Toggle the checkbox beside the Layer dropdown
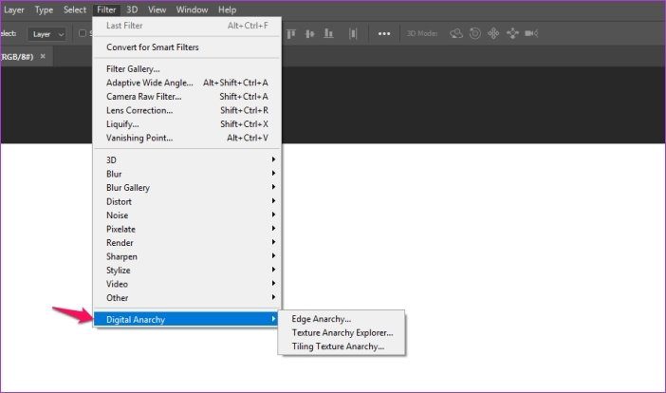The image size is (666, 393). [x=83, y=33]
